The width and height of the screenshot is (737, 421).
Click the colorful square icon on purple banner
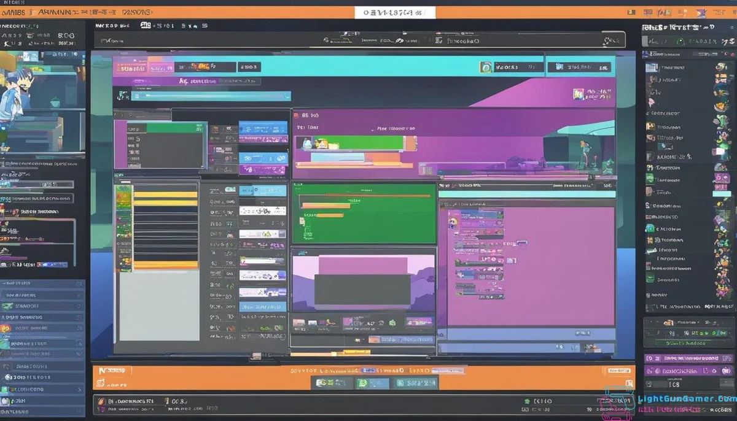click(x=578, y=94)
